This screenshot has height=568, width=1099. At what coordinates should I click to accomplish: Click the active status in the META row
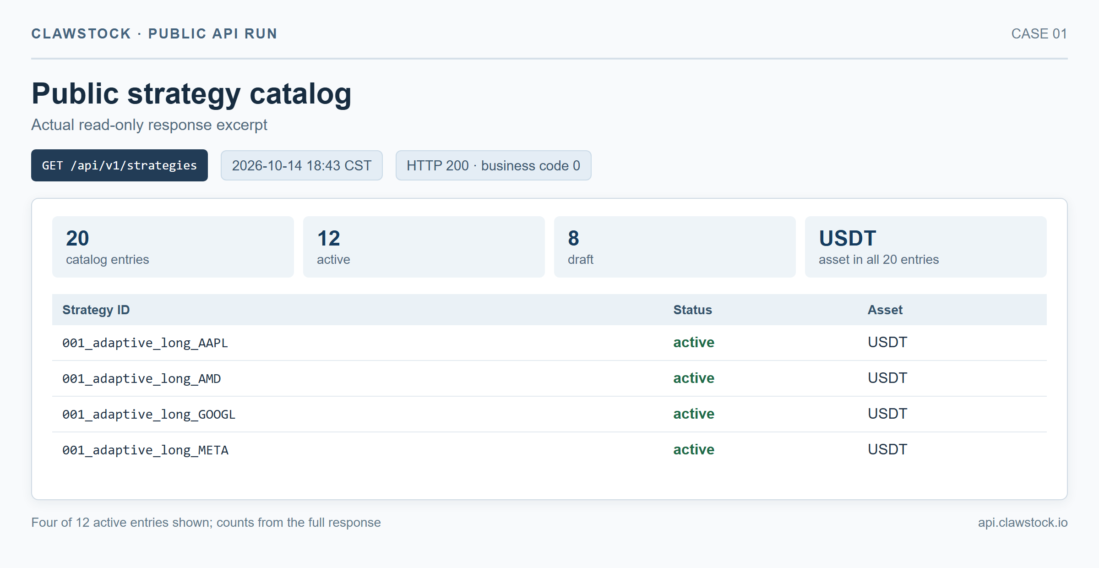tap(694, 449)
